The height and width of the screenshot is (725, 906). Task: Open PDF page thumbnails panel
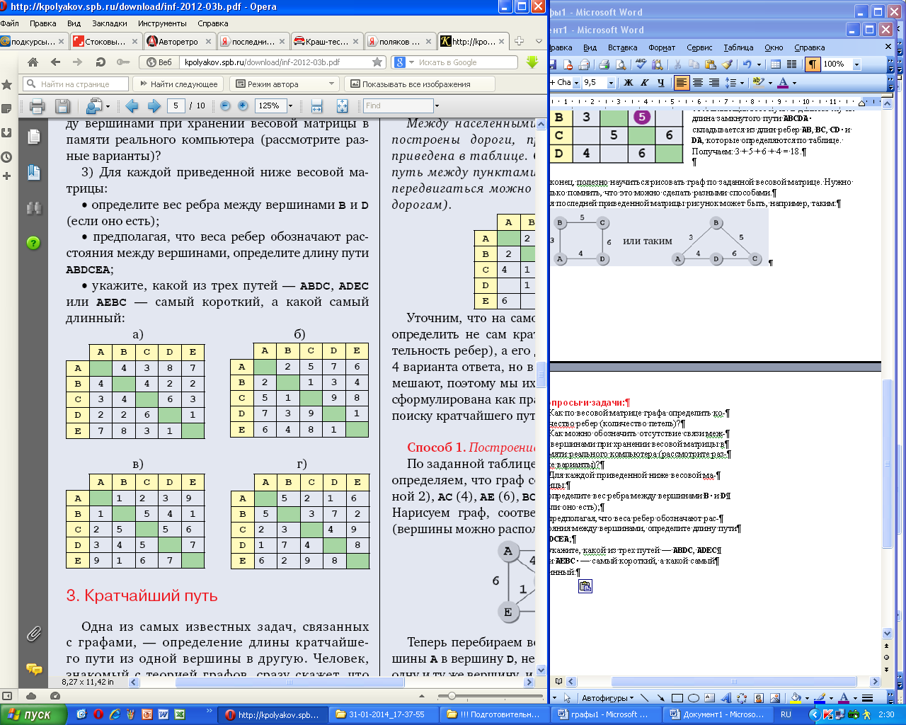(x=33, y=137)
